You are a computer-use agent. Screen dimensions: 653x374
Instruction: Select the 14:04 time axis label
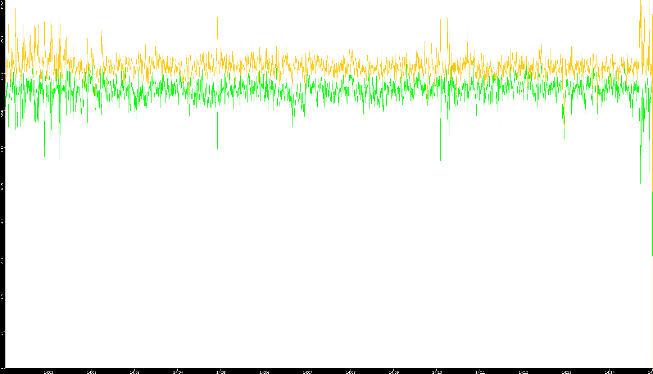pyautogui.click(x=178, y=372)
